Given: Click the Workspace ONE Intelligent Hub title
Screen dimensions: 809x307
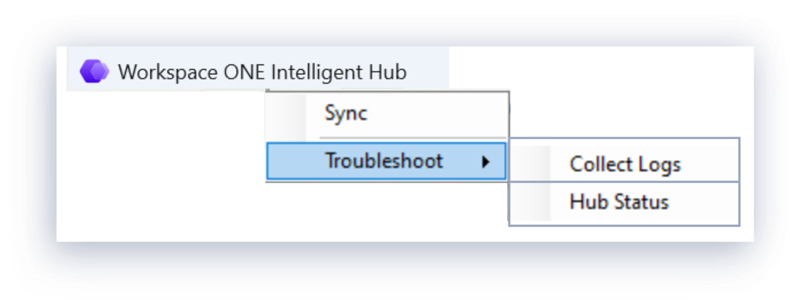Looking at the screenshot, I should pos(262,72).
